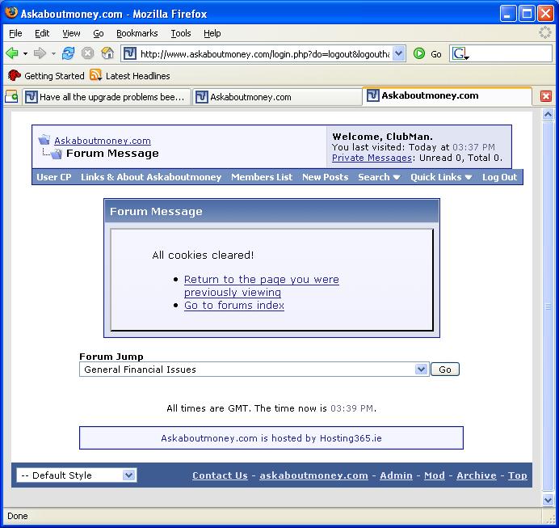
Task: Open Admin footer link
Action: (x=396, y=475)
